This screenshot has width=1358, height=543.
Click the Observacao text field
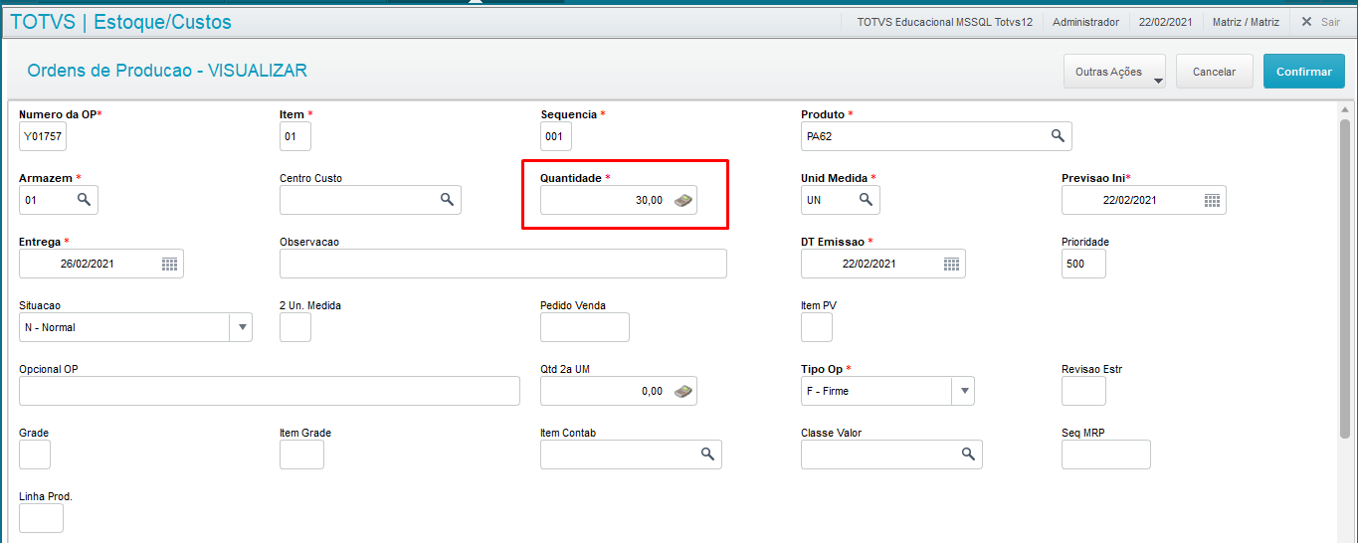click(x=503, y=264)
